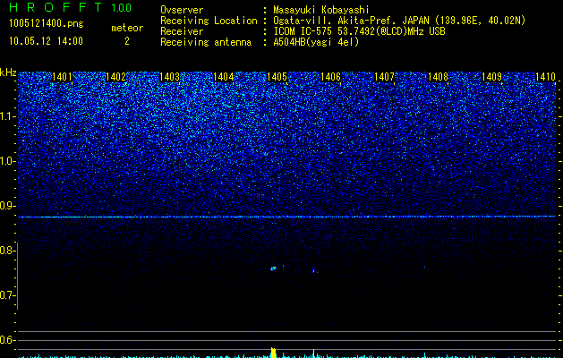This screenshot has height=358, width=563.
Task: Click the 1407 time marker
Action: tap(384, 77)
